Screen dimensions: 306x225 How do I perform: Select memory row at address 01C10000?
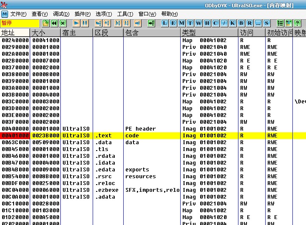coord(153,211)
